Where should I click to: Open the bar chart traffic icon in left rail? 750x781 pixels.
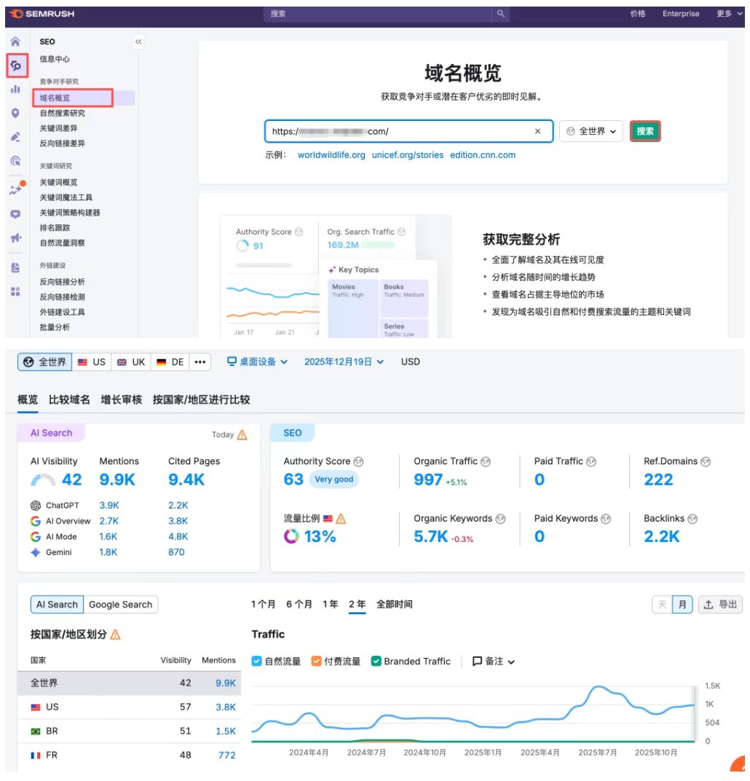[x=15, y=89]
